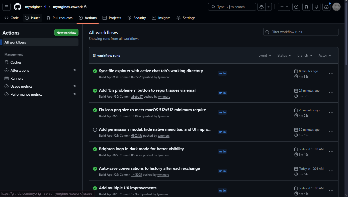Screen dimensions: 348x197
Task: Open the three-dot menu for Build App #29
Action: [x=331, y=112]
